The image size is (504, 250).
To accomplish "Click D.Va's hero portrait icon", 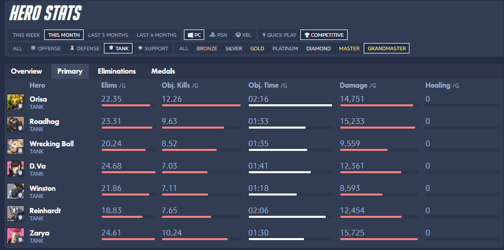I will tap(16, 169).
